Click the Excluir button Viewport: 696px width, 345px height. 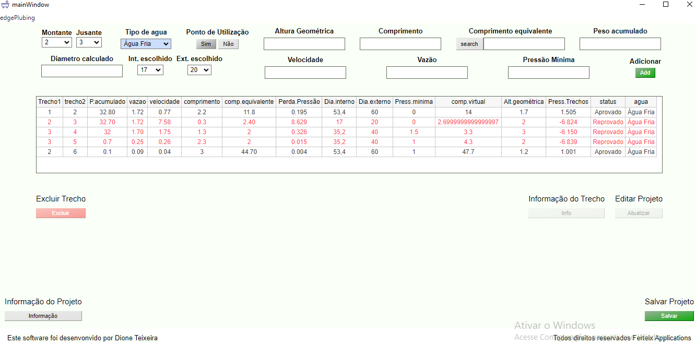pyautogui.click(x=61, y=213)
